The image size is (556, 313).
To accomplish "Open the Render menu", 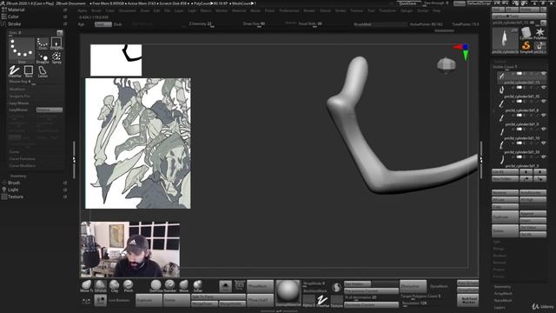I will [309, 10].
